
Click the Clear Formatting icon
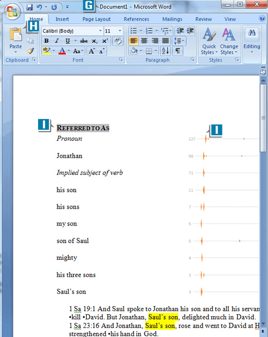tap(118, 41)
